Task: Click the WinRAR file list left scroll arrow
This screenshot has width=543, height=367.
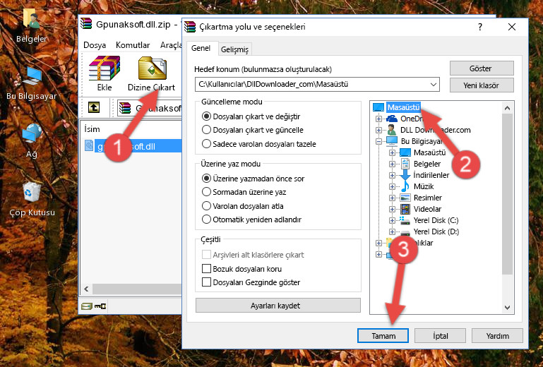Action: [87, 289]
